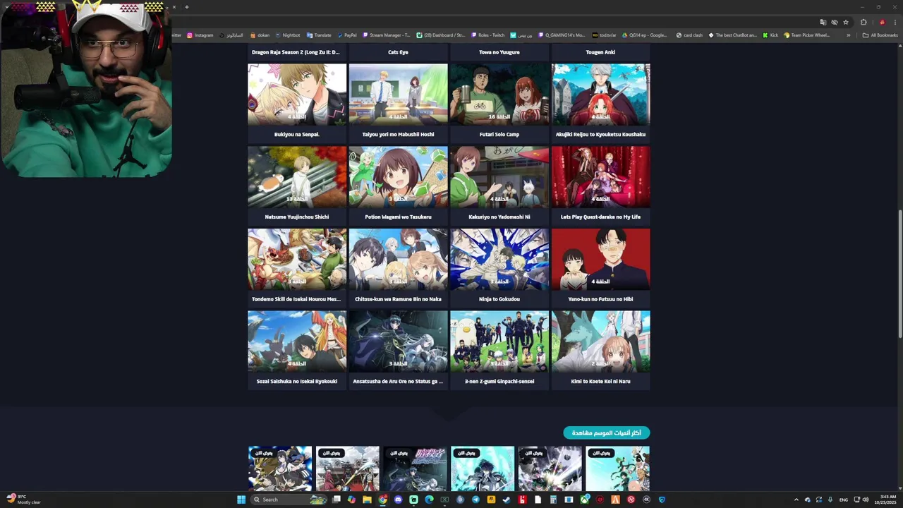The image size is (903, 508).
Task: Open Akujiki Reijou to Kyouketsu Koushaku thumbnail
Action: pos(600,95)
